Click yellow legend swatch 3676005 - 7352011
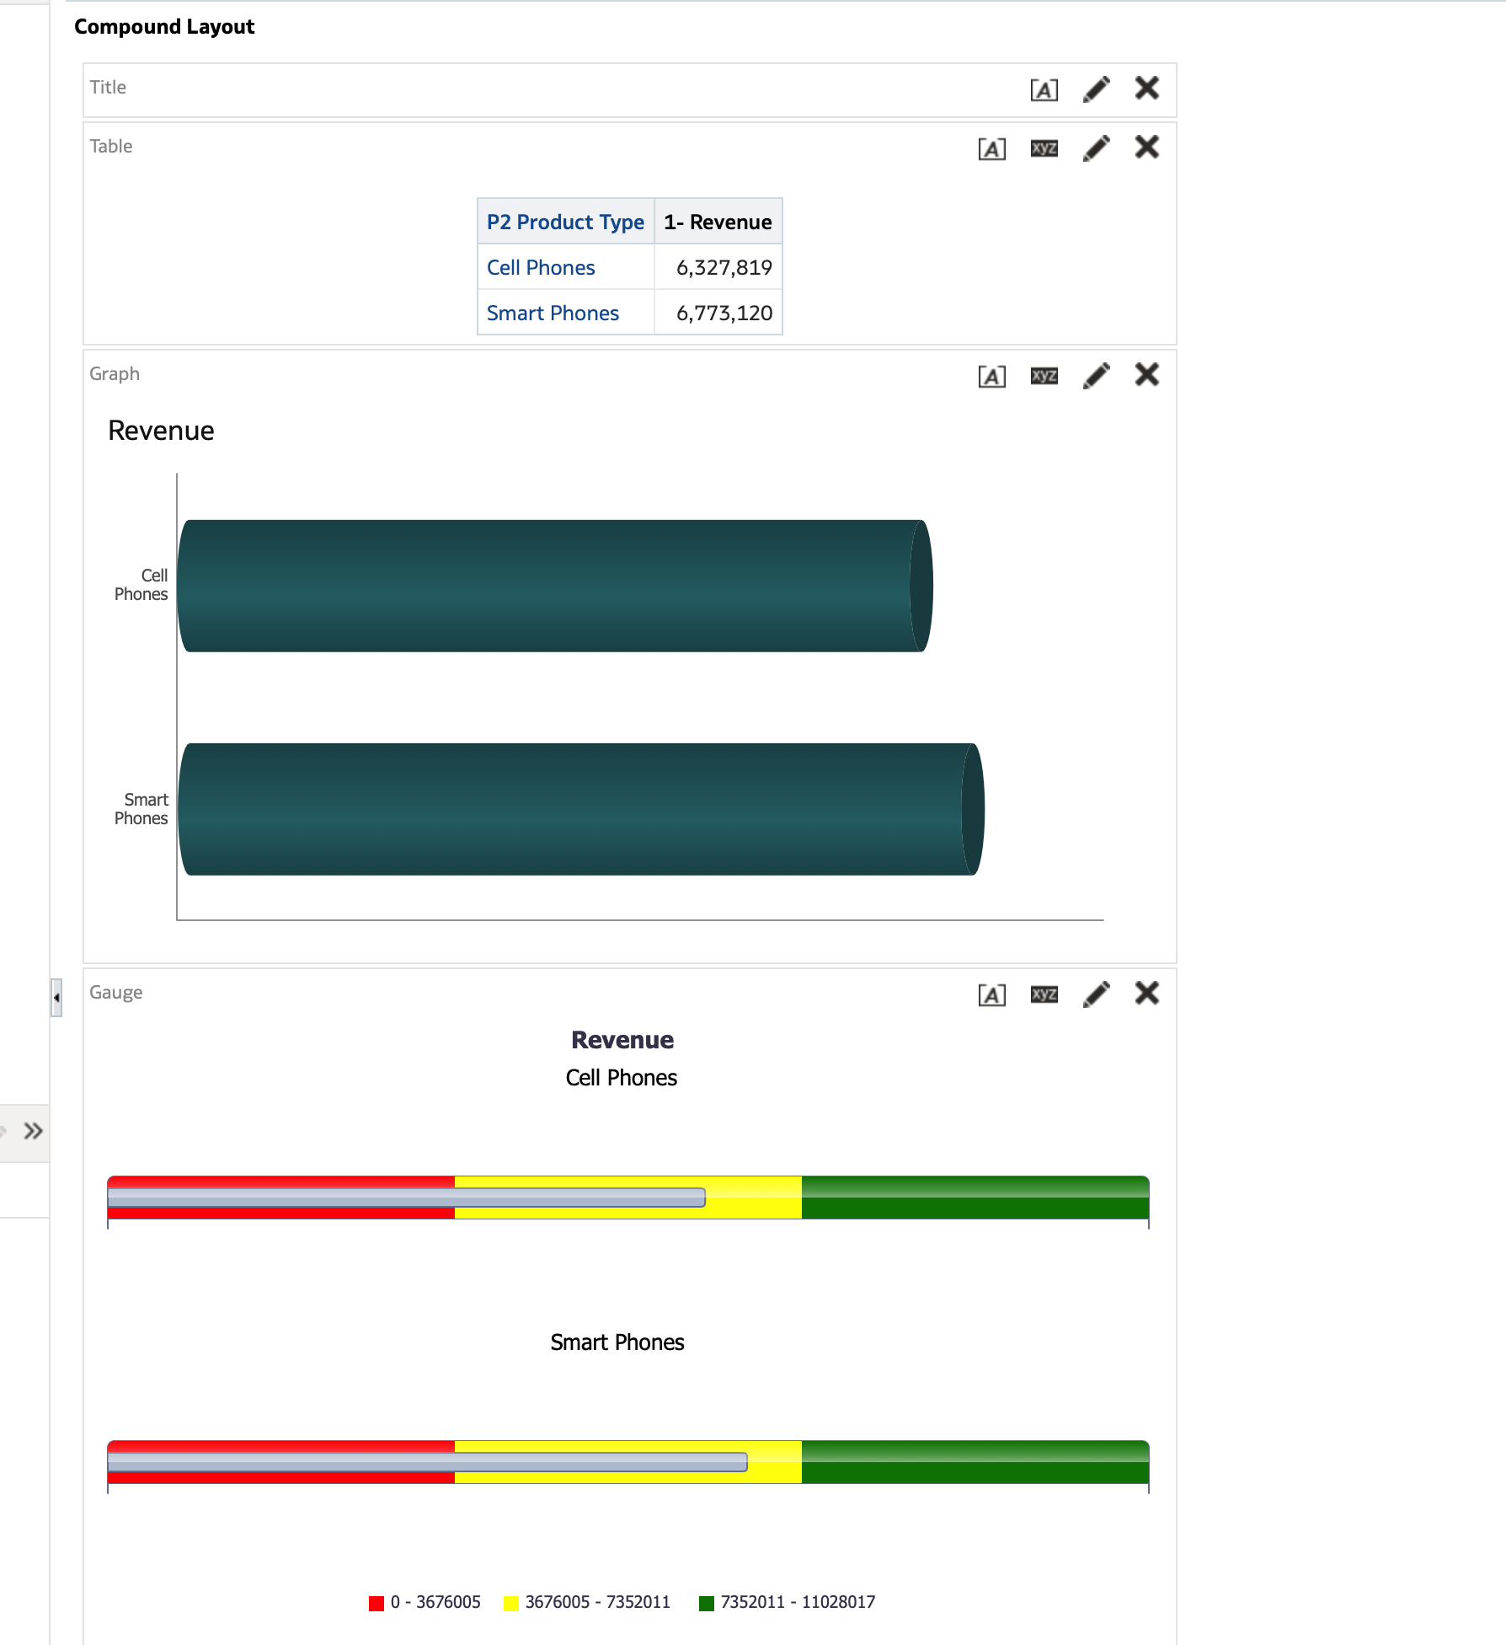The width and height of the screenshot is (1506, 1645). (511, 1603)
